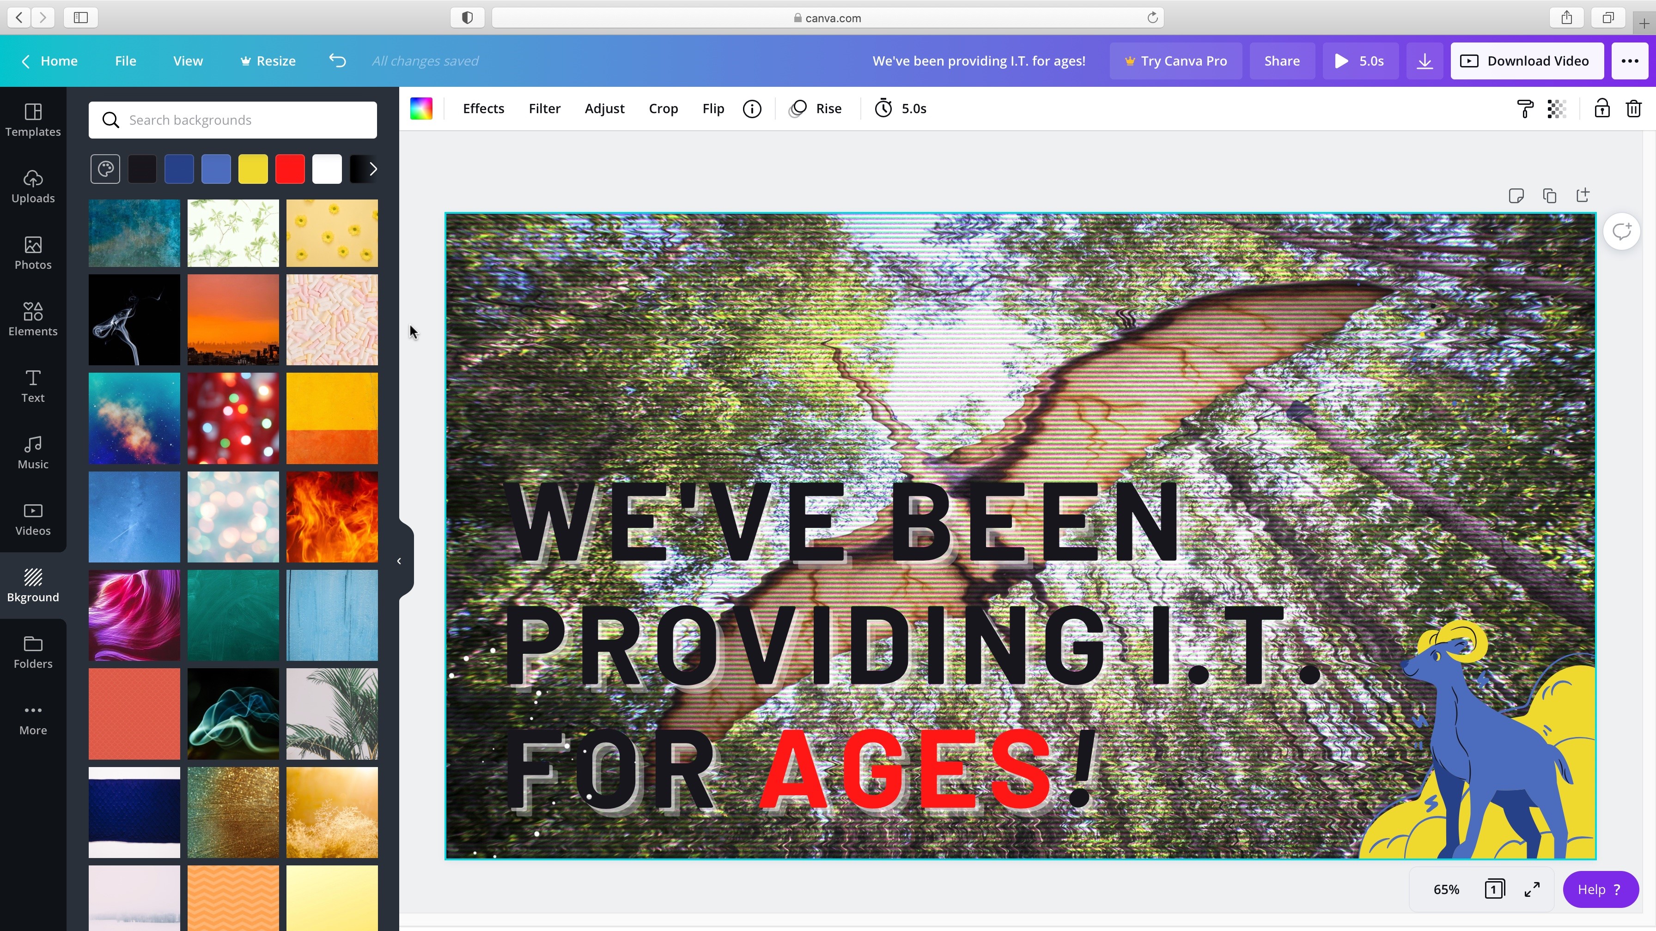The image size is (1656, 931).
Task: Click the Download Video button
Action: point(1527,61)
